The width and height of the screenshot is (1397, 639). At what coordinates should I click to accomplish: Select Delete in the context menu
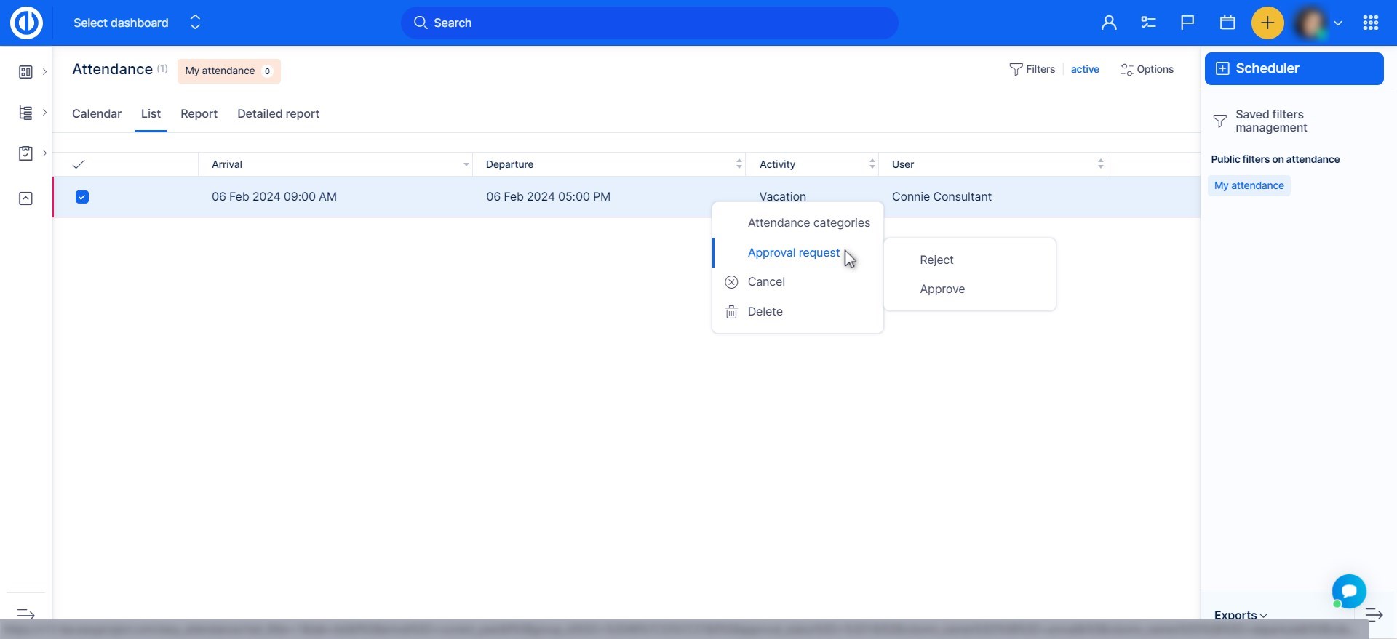[765, 312]
